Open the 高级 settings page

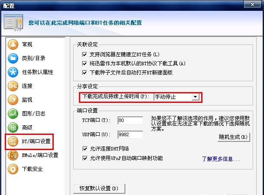27,128
